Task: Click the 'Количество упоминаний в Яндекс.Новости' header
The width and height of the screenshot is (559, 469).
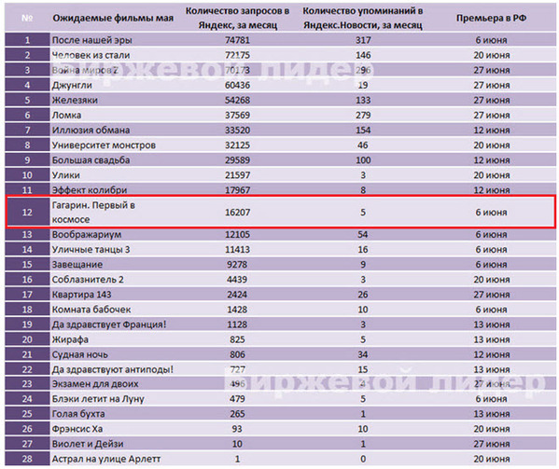Action: 363,18
